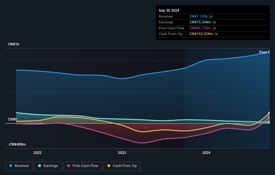Click the Free Cash Flow label in tooltip
Image resolution: width=275 pixels, height=175 pixels.
(x=171, y=28)
